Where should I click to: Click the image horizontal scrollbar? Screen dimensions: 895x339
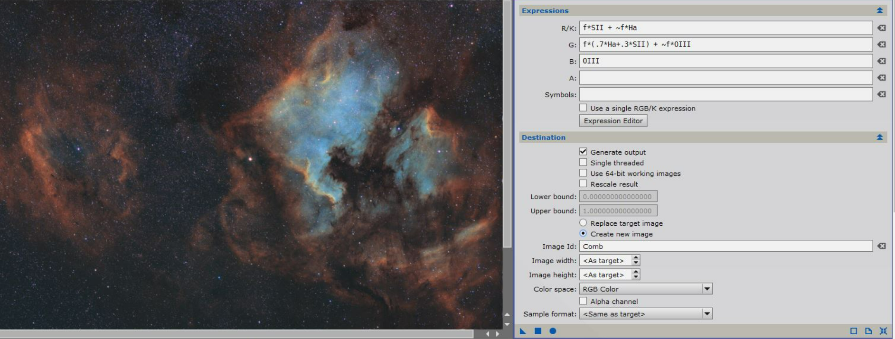pos(236,334)
